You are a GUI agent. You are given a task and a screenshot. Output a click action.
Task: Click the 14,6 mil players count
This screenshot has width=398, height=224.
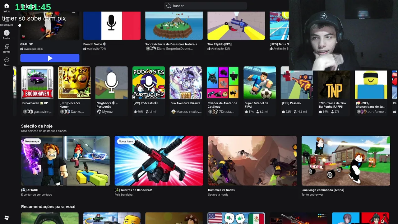coord(300,112)
